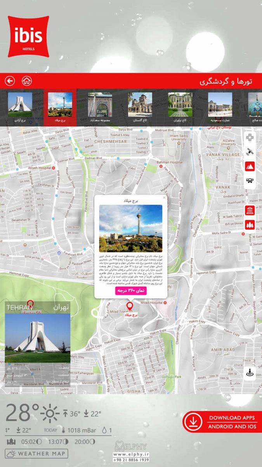Go back with the left arrow icon

tap(10, 81)
